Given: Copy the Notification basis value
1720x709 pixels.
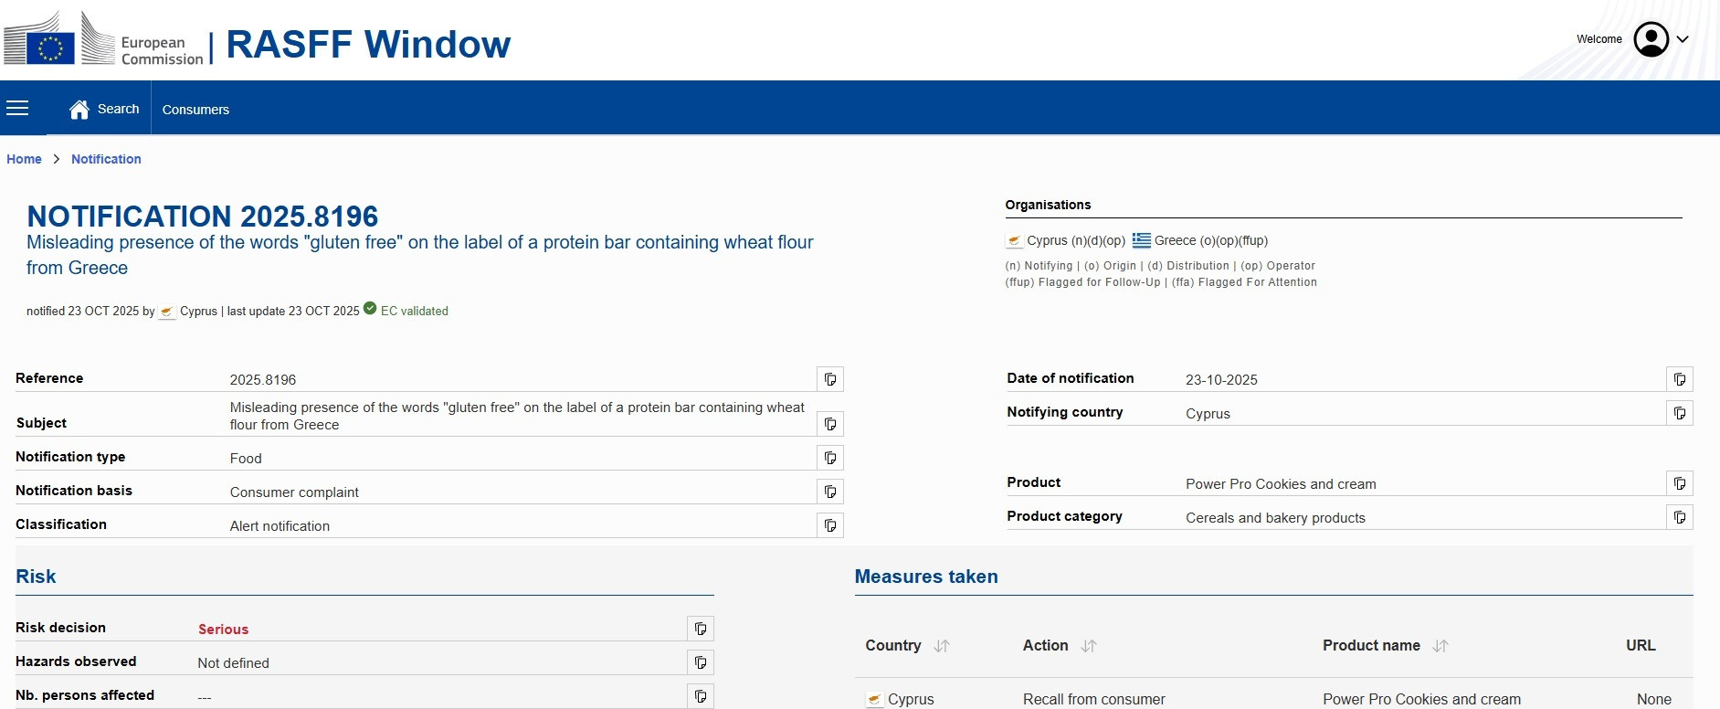Looking at the screenshot, I should click(830, 492).
